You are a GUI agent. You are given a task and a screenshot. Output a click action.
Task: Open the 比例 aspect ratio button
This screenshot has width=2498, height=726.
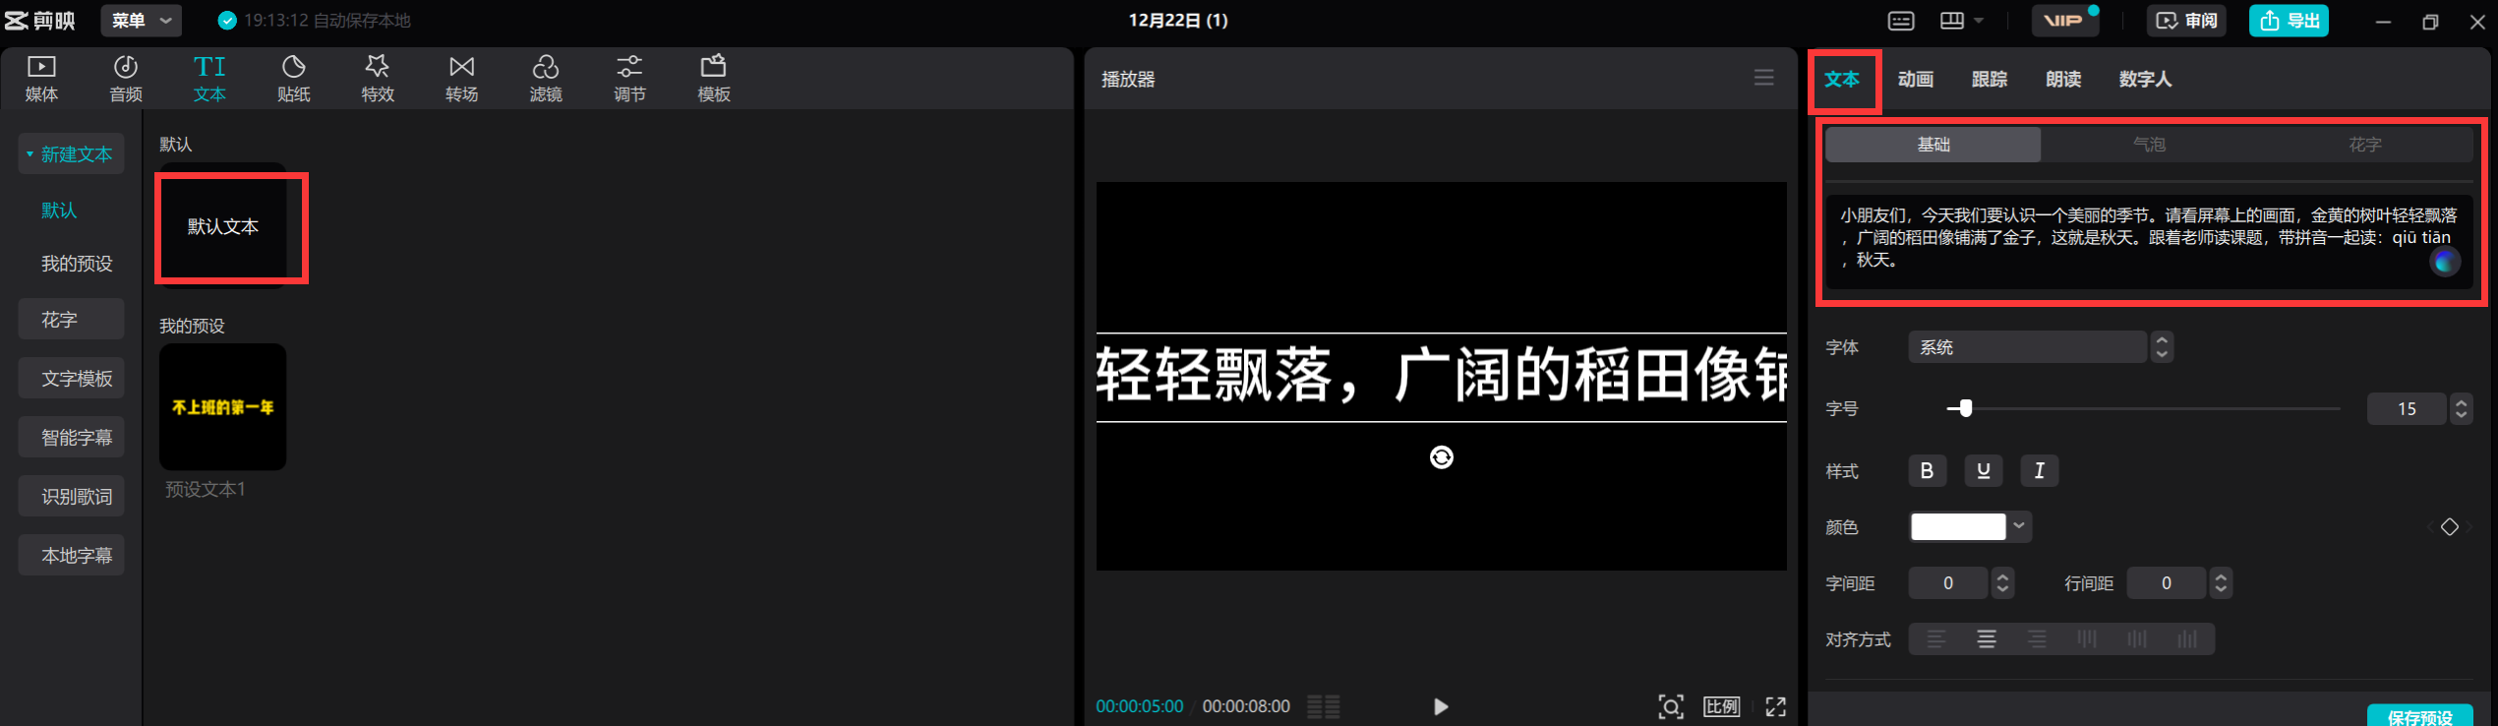1722,706
